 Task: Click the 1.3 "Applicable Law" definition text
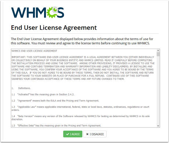(80, 109)
